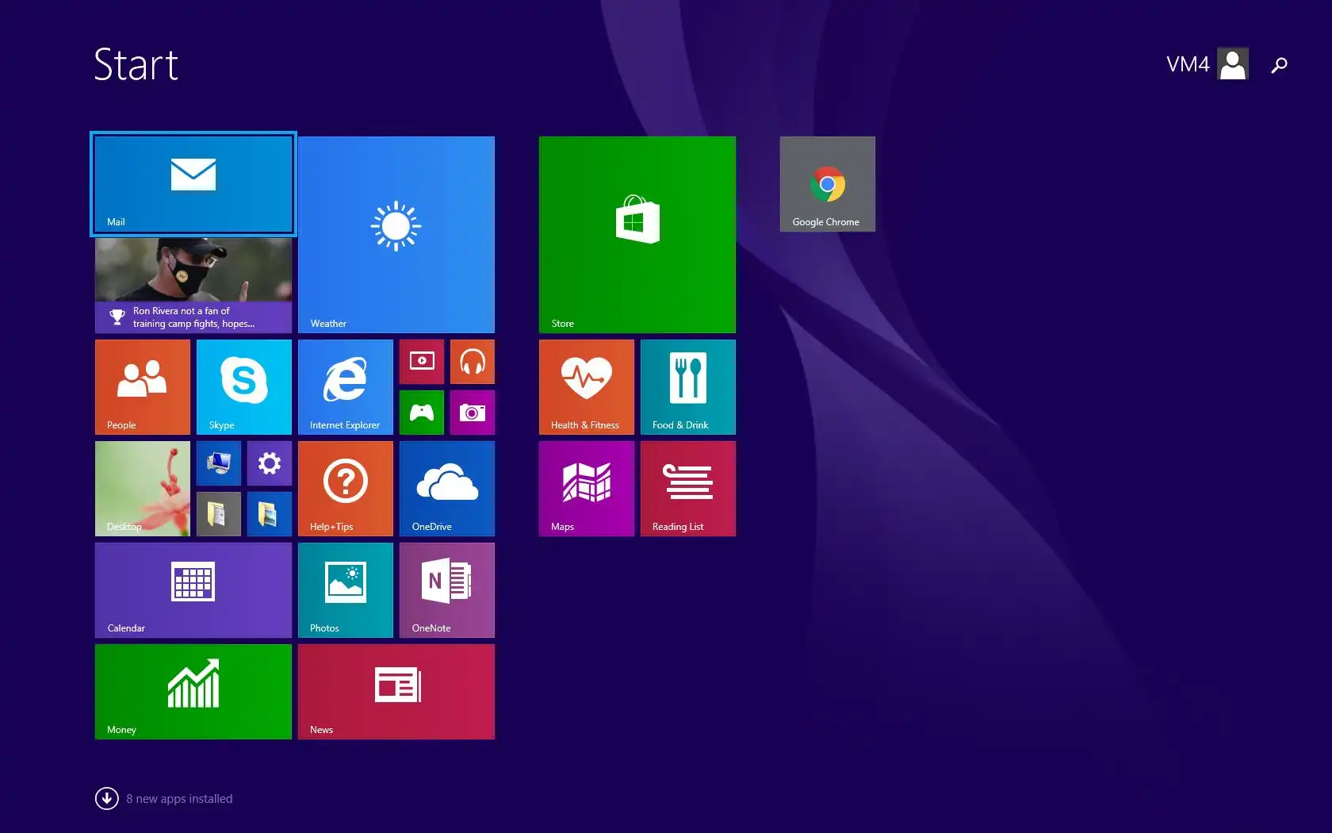
Task: Click the "8 new apps installed" text
Action: [x=179, y=799]
